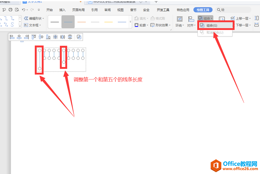Switch to the 章节 tab

click(x=133, y=10)
